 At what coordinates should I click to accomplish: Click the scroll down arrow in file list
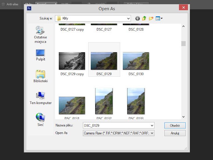tap(183, 117)
